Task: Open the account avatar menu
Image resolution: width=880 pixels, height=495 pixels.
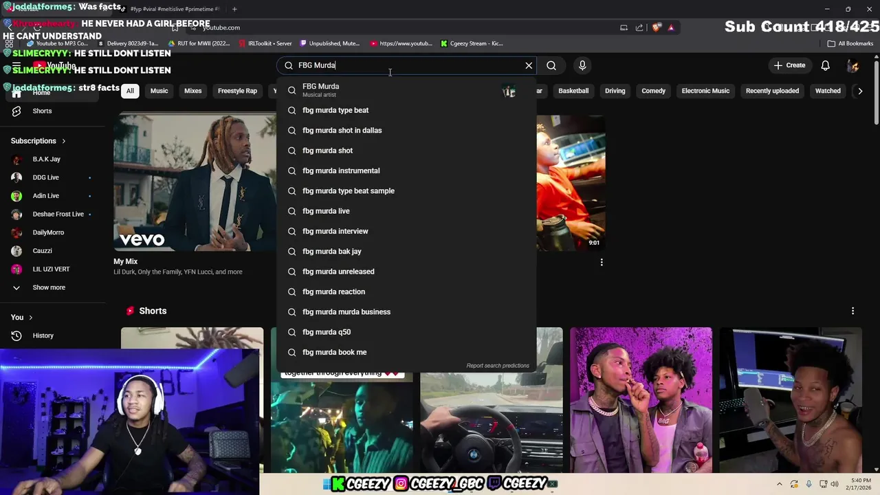Action: click(x=852, y=65)
